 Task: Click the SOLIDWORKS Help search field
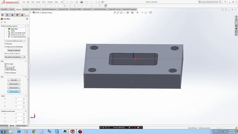pyautogui.click(x=209, y=2)
